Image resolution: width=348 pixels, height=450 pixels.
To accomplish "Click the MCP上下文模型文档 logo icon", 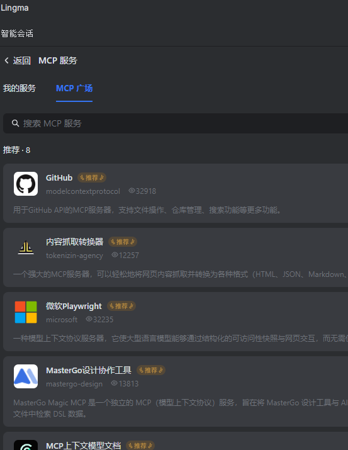I will coord(26,445).
